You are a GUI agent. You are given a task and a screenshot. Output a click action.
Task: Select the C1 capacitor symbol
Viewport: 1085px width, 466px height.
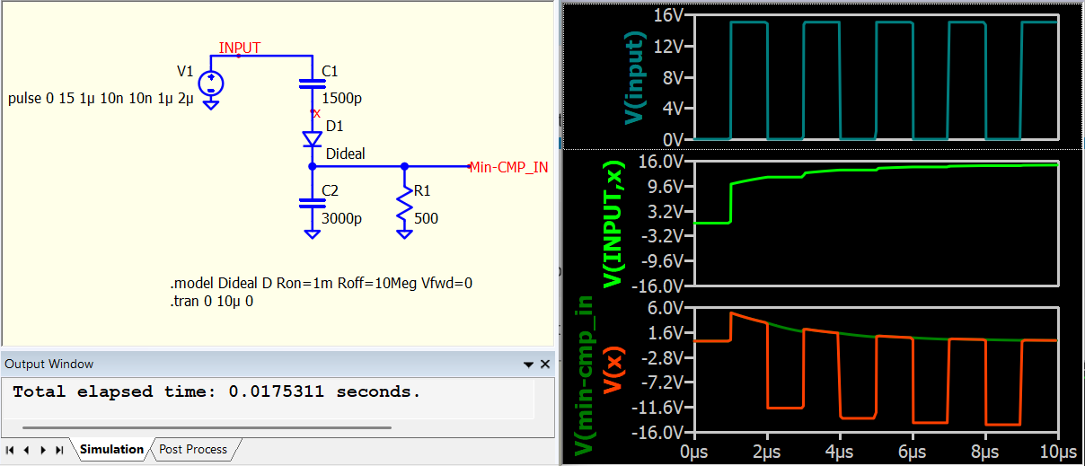pos(312,84)
